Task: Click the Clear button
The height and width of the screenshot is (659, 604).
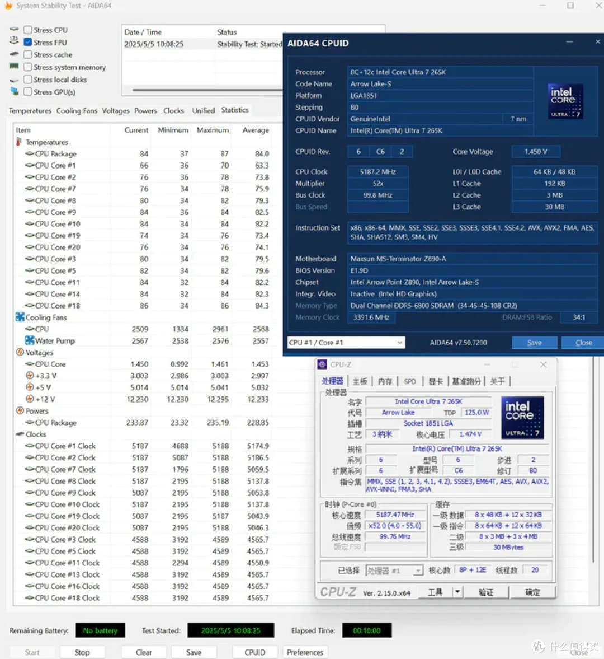Action: [x=144, y=652]
